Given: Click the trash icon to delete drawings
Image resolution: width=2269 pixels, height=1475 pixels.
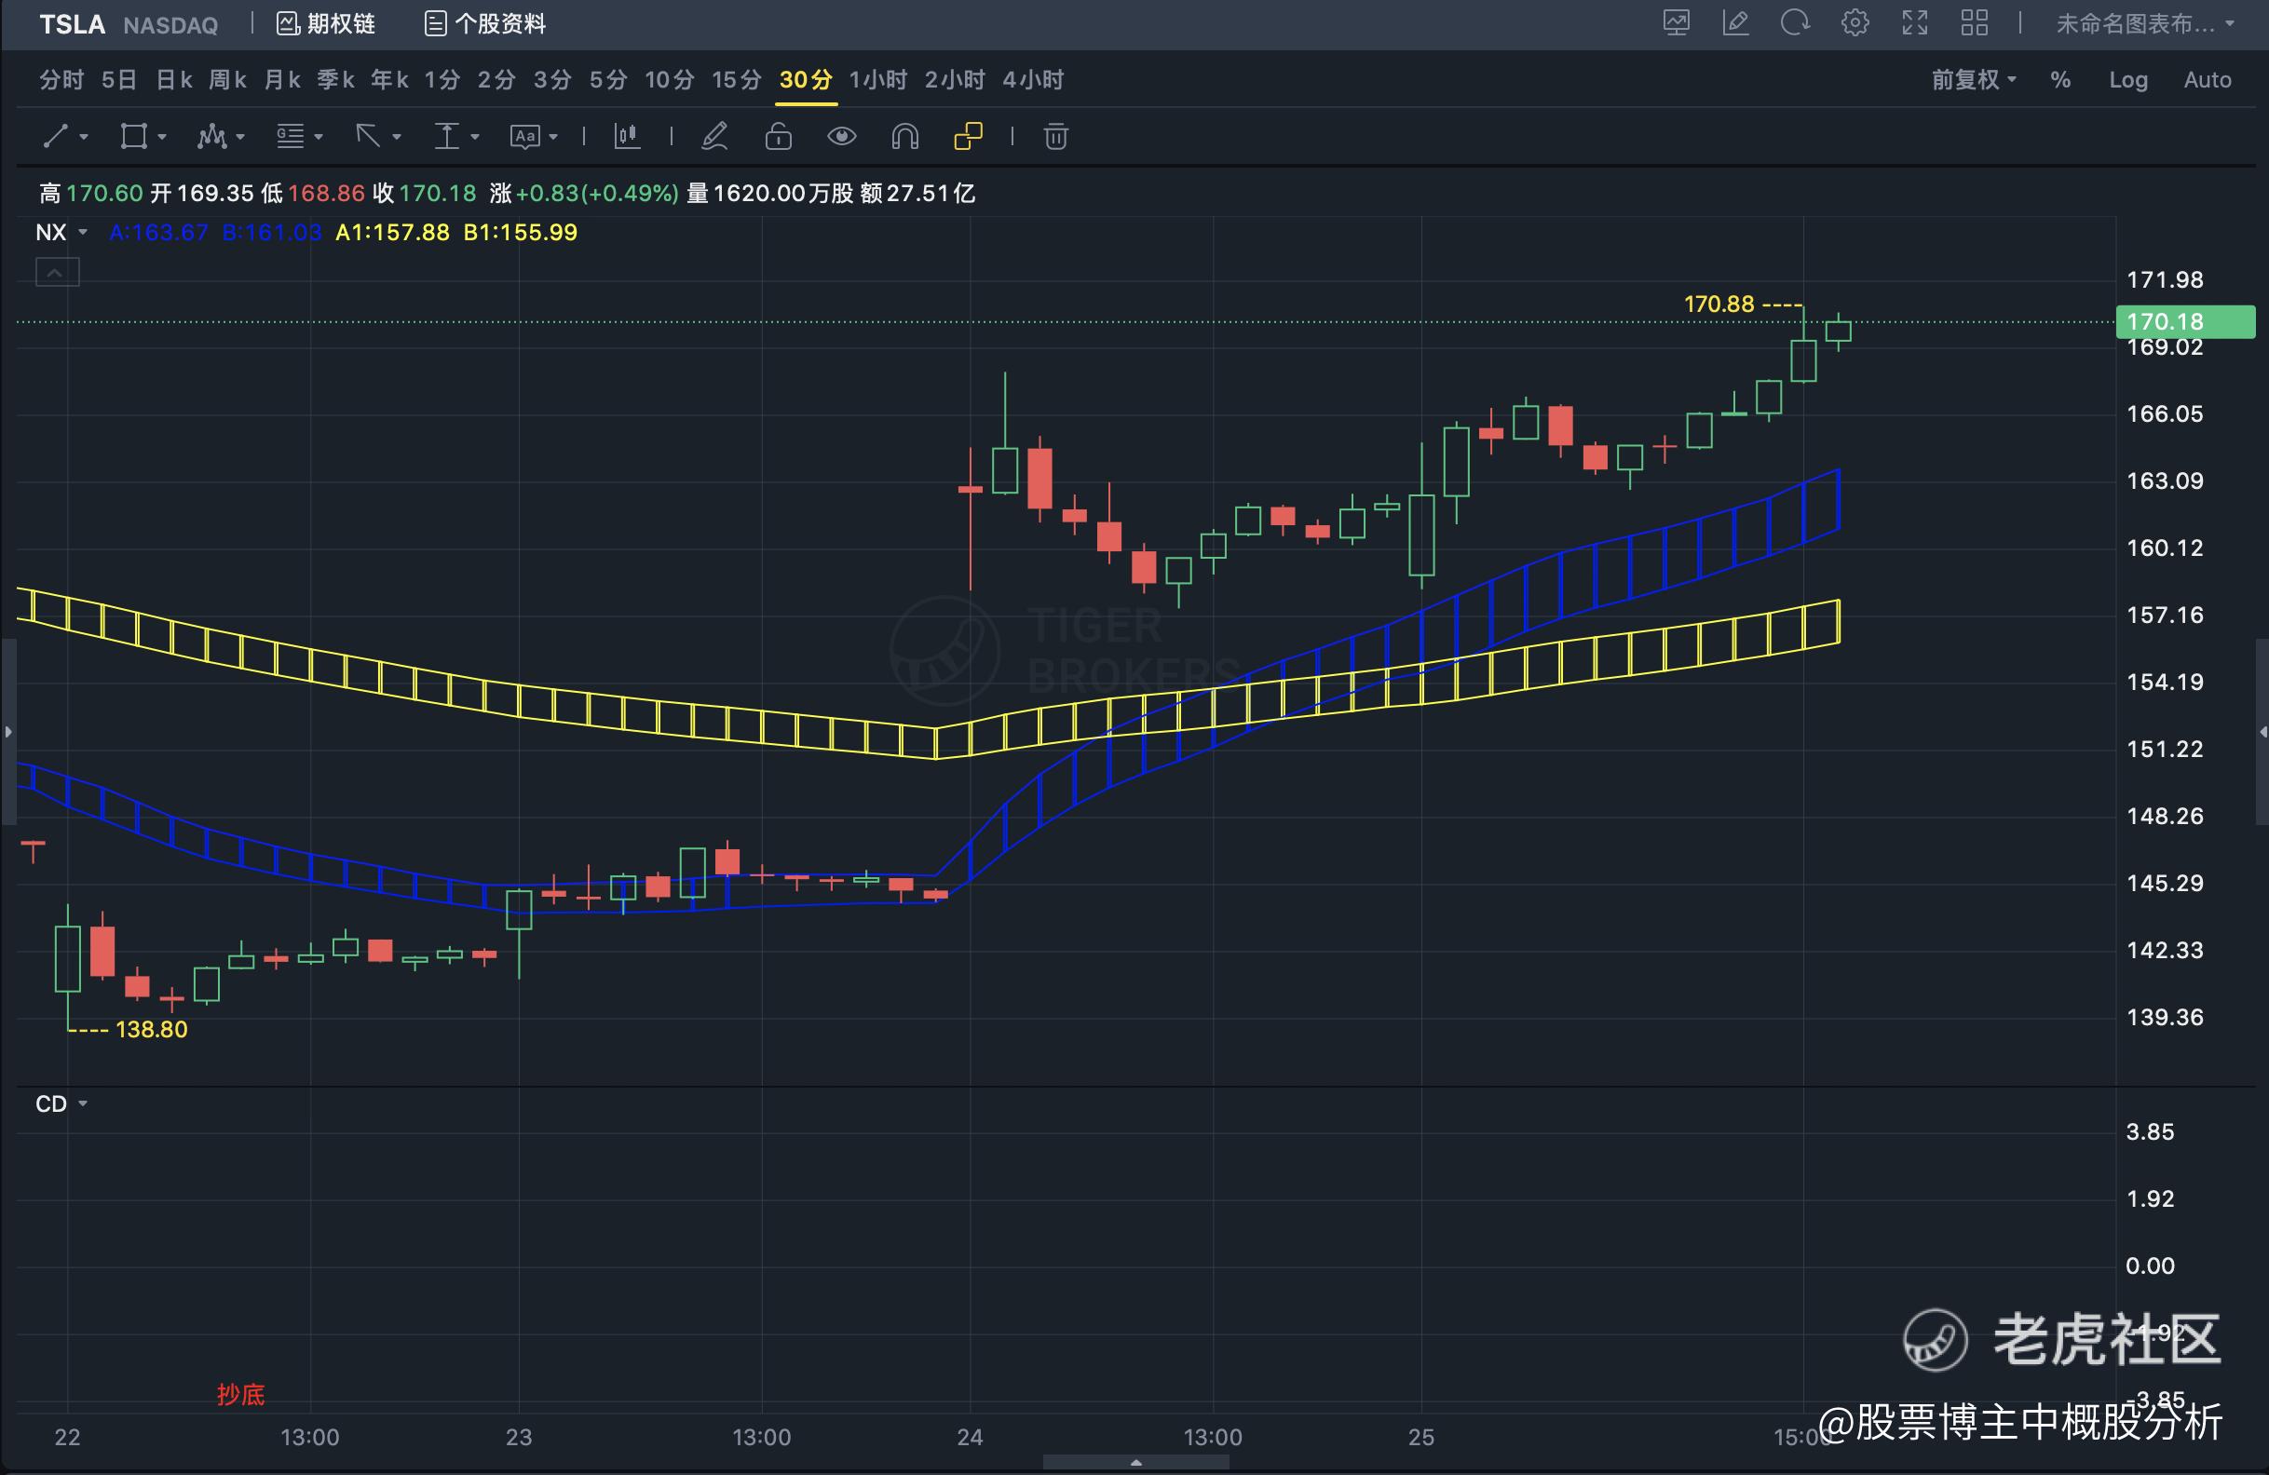Looking at the screenshot, I should click(x=1055, y=136).
